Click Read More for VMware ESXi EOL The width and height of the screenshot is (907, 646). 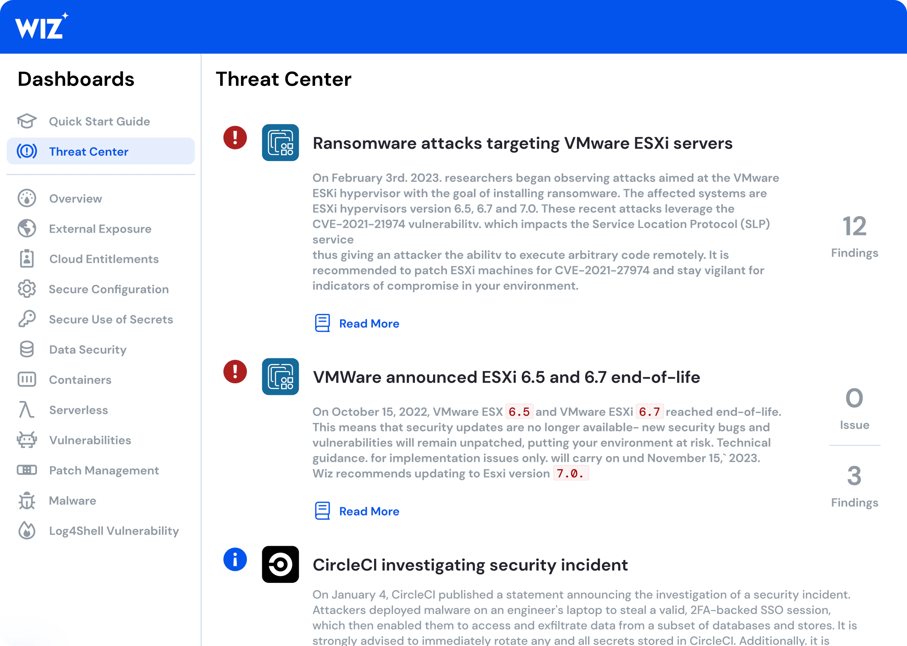[369, 511]
